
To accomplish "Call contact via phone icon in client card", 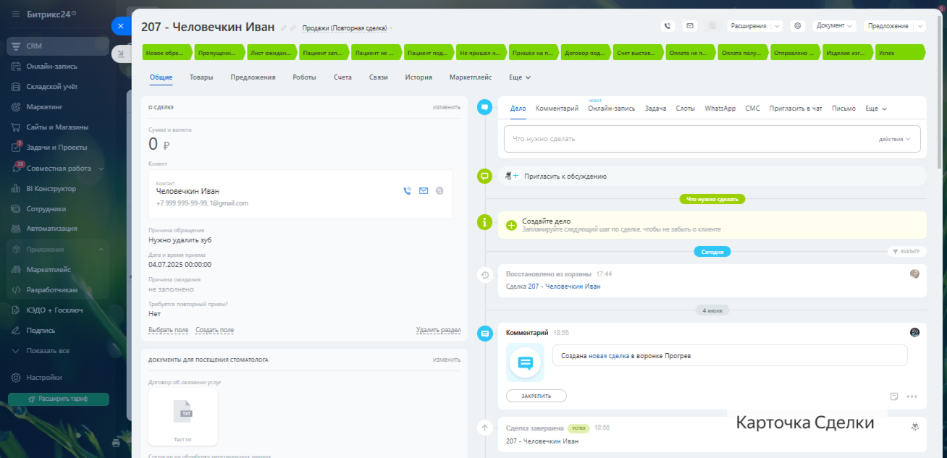I will (x=407, y=191).
